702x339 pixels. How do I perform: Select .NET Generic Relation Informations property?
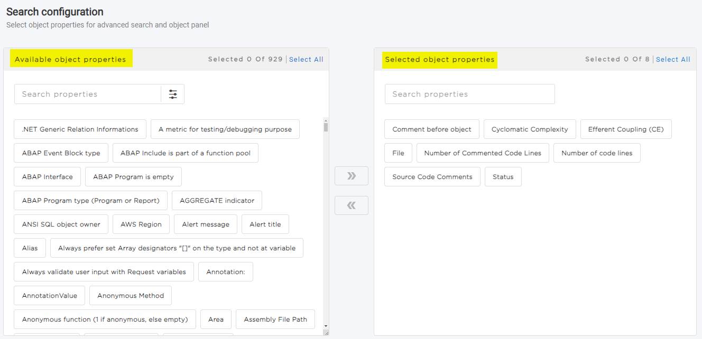(x=80, y=129)
